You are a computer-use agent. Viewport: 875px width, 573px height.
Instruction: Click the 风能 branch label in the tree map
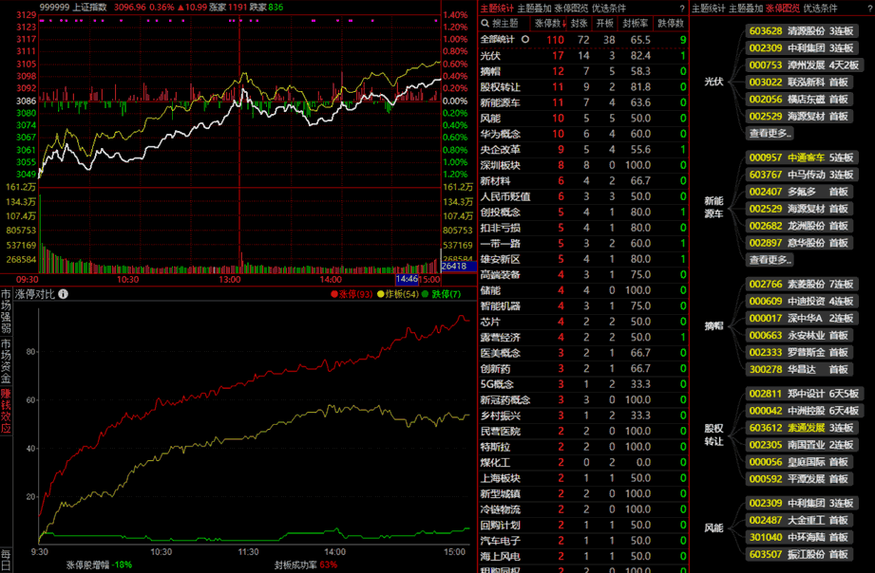pyautogui.click(x=713, y=527)
